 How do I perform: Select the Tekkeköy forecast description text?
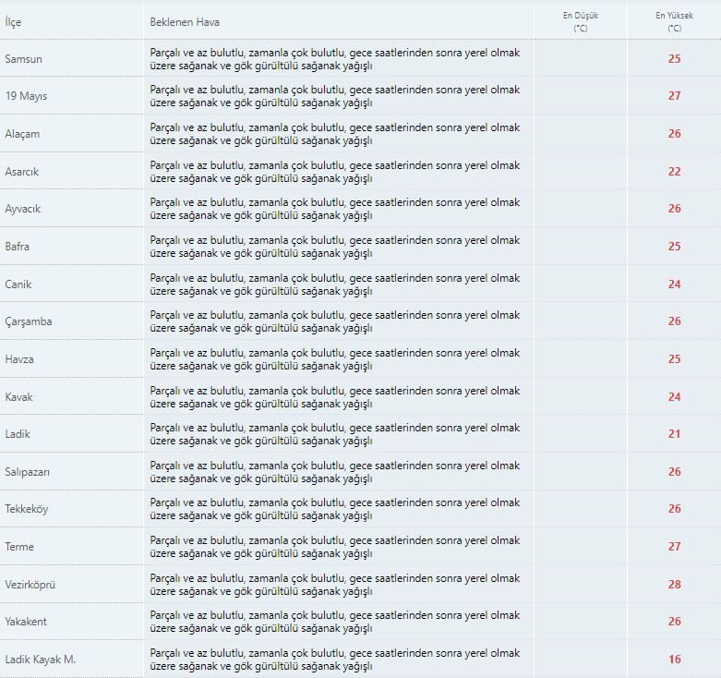point(334,509)
